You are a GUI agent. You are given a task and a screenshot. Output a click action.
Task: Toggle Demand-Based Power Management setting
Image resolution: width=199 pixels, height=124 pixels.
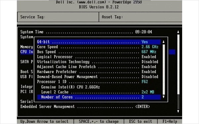150,77
